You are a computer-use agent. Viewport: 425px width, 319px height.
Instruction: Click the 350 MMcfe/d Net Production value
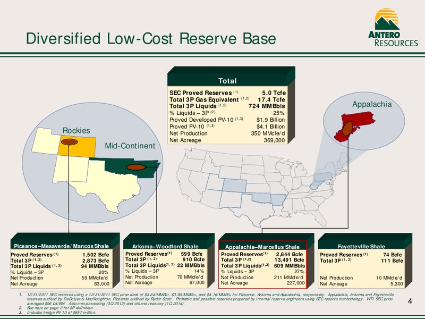(x=268, y=133)
